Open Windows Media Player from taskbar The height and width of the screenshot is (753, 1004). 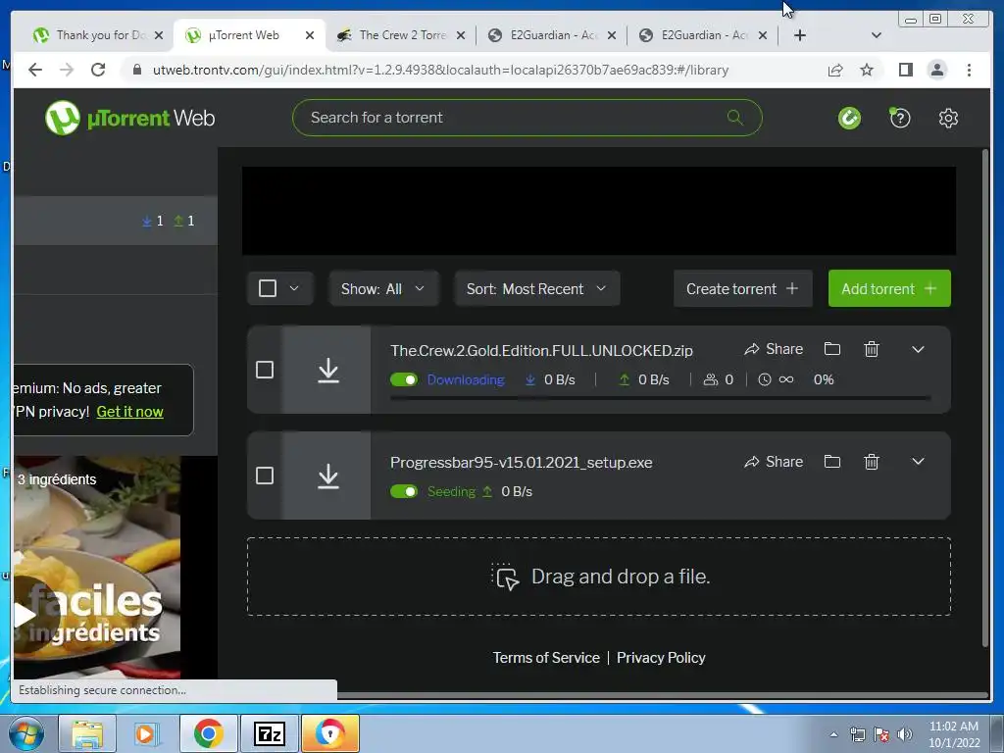[x=145, y=733]
